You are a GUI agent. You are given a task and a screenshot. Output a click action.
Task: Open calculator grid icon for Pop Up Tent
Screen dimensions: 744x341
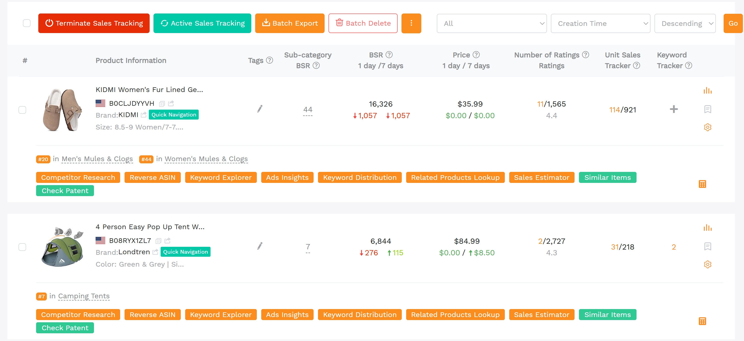702,321
